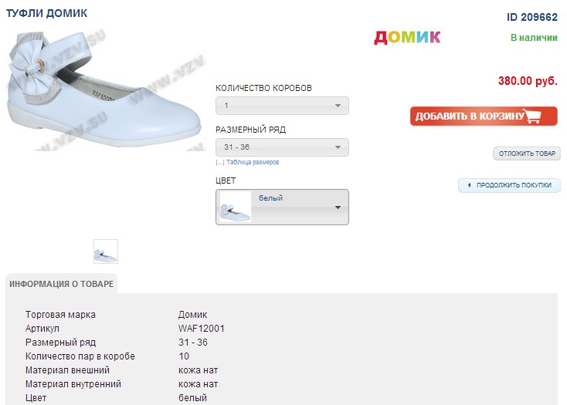Open the Количество коробов dropdown
567x405 pixels.
click(x=282, y=106)
